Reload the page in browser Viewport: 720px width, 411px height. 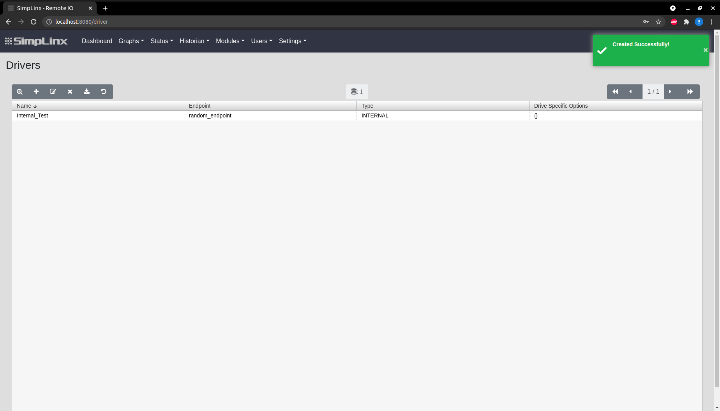(x=34, y=22)
